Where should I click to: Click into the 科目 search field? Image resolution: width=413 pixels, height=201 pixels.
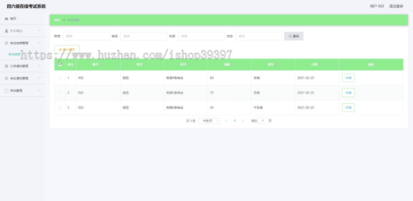click(201, 36)
